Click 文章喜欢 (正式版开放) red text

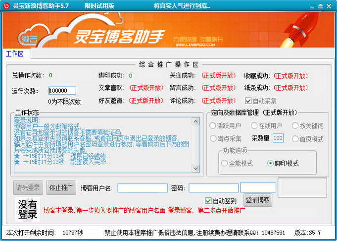[x=146, y=88]
